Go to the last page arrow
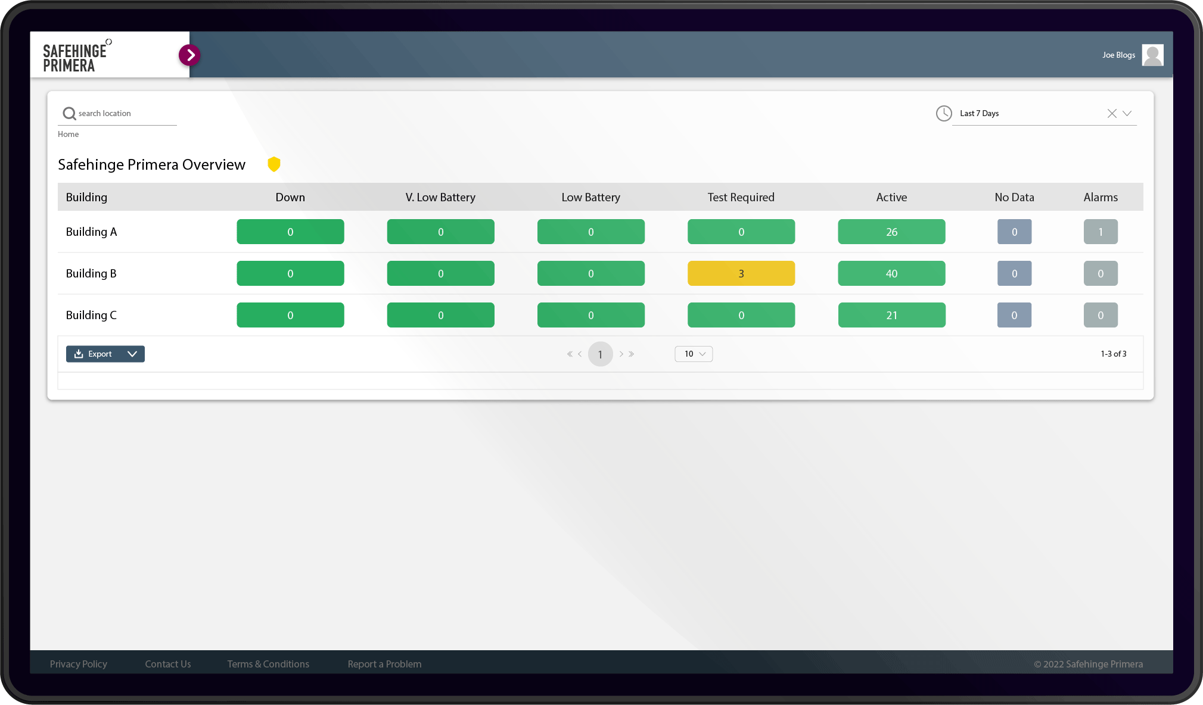The width and height of the screenshot is (1203, 705). (632, 354)
